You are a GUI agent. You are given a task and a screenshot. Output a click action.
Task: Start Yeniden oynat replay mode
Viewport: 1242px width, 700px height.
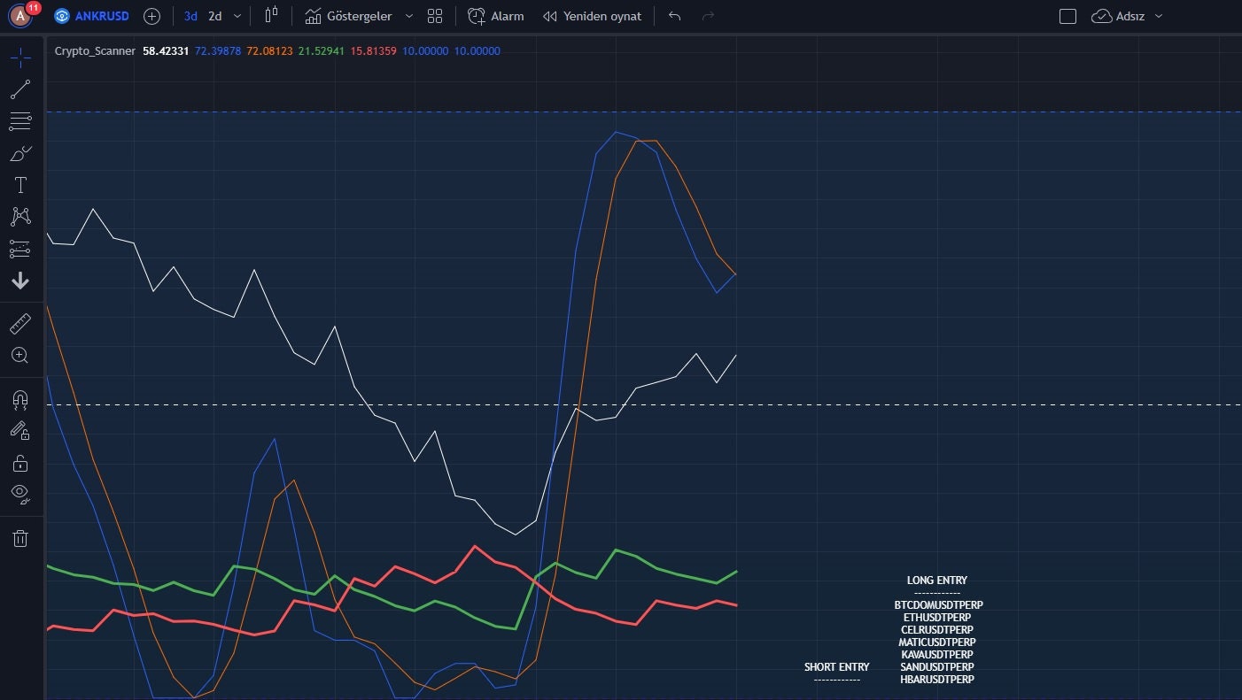click(592, 15)
